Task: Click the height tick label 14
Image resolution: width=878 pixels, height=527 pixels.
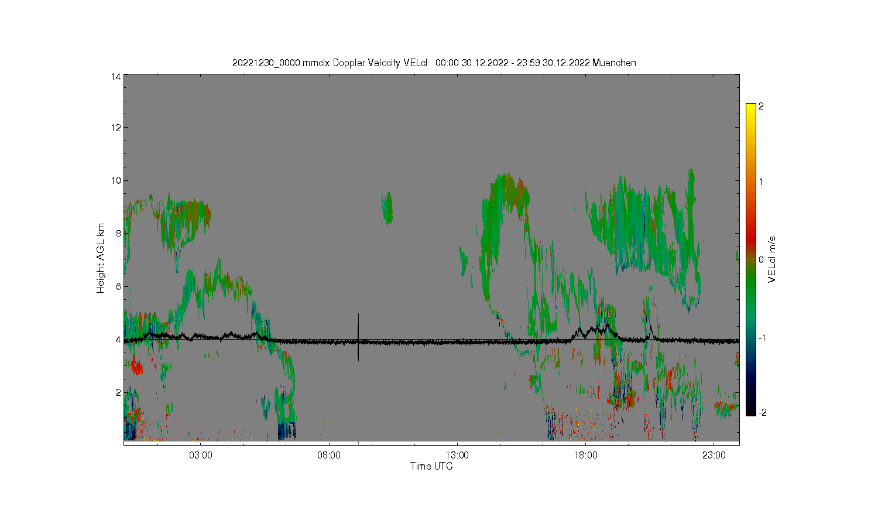Action: (x=116, y=77)
